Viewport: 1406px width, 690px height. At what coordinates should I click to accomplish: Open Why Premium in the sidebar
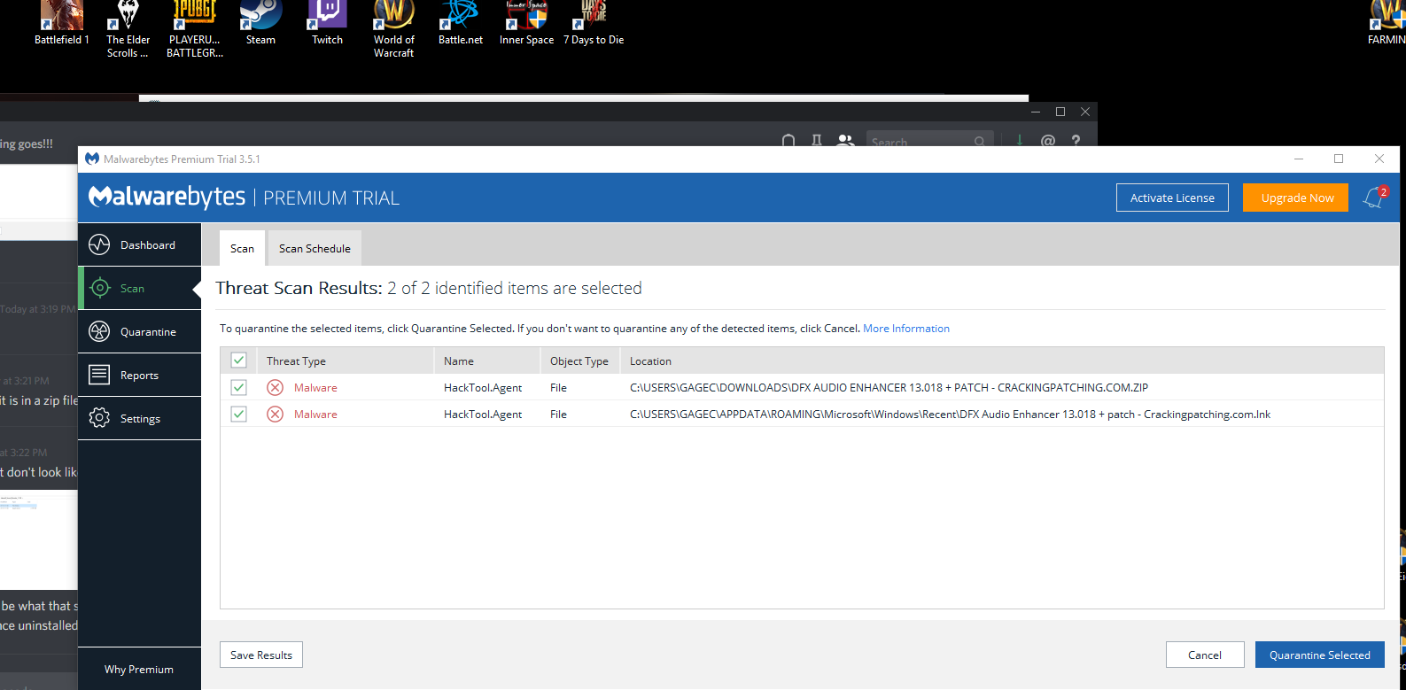[x=139, y=669]
